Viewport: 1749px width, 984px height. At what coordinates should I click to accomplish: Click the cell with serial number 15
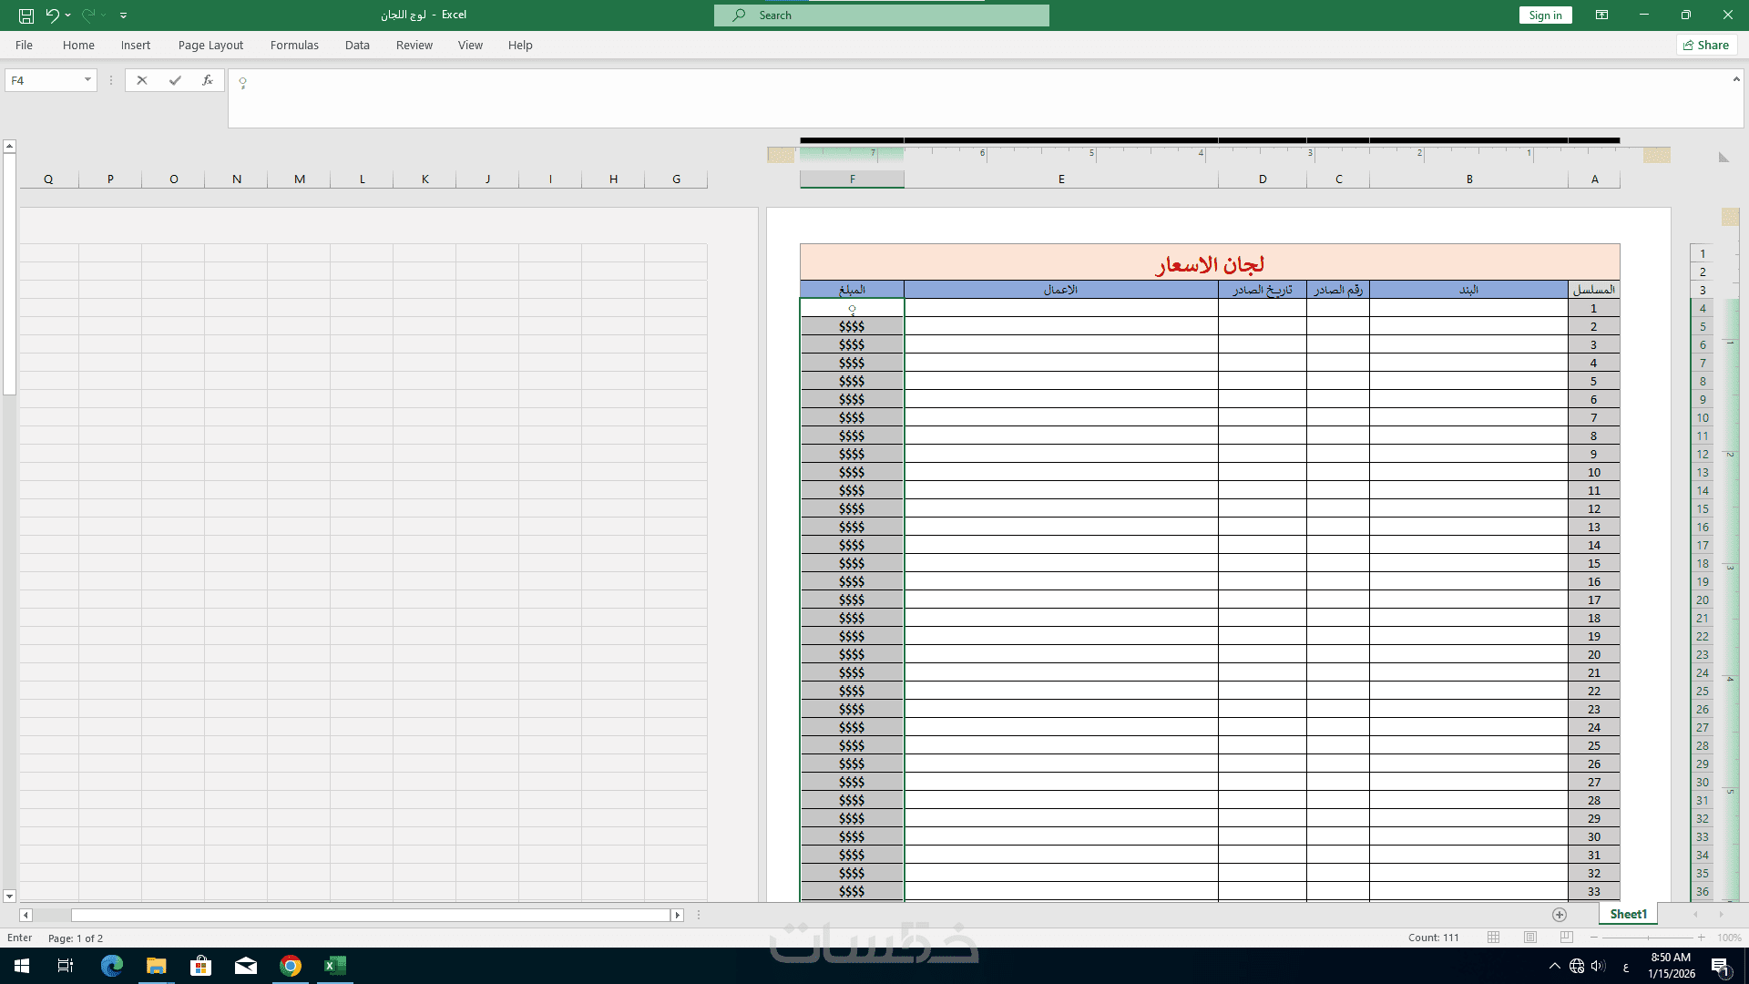tap(1594, 563)
